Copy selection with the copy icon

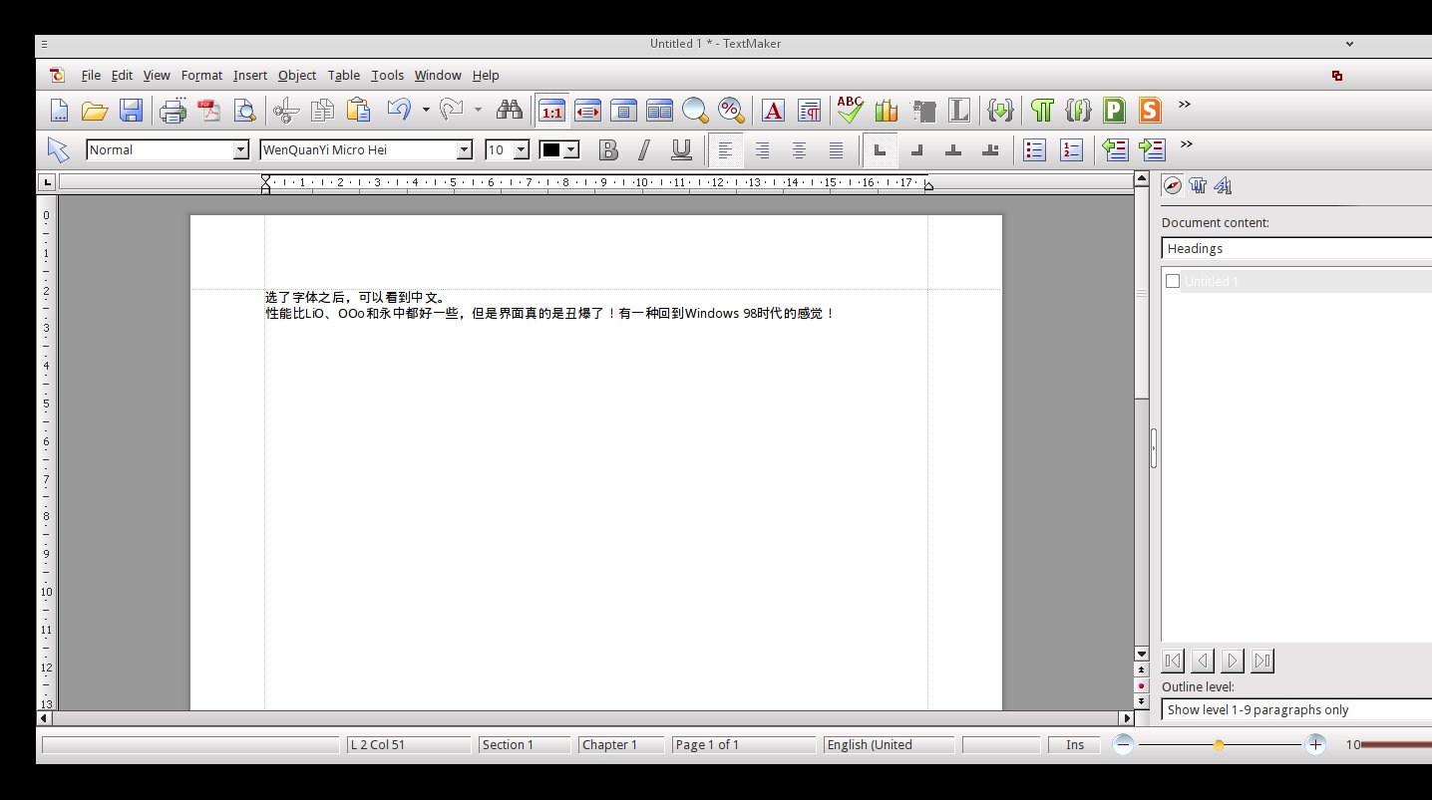(x=322, y=110)
